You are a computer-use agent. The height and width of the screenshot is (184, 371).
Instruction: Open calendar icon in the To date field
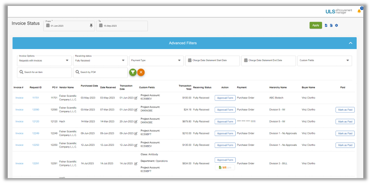(x=101, y=26)
